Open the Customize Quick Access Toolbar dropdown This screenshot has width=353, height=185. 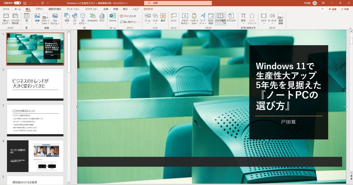48,3
